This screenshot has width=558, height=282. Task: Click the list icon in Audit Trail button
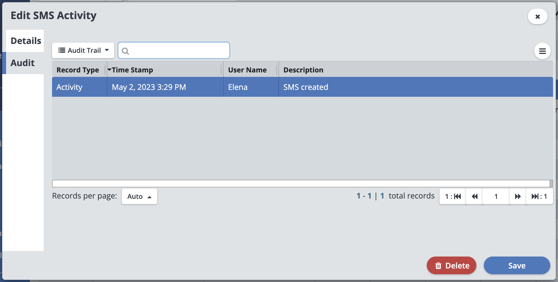click(62, 50)
